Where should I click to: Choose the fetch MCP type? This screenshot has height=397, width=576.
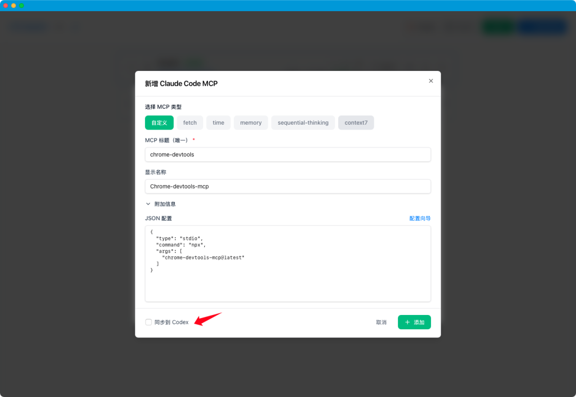[190, 123]
